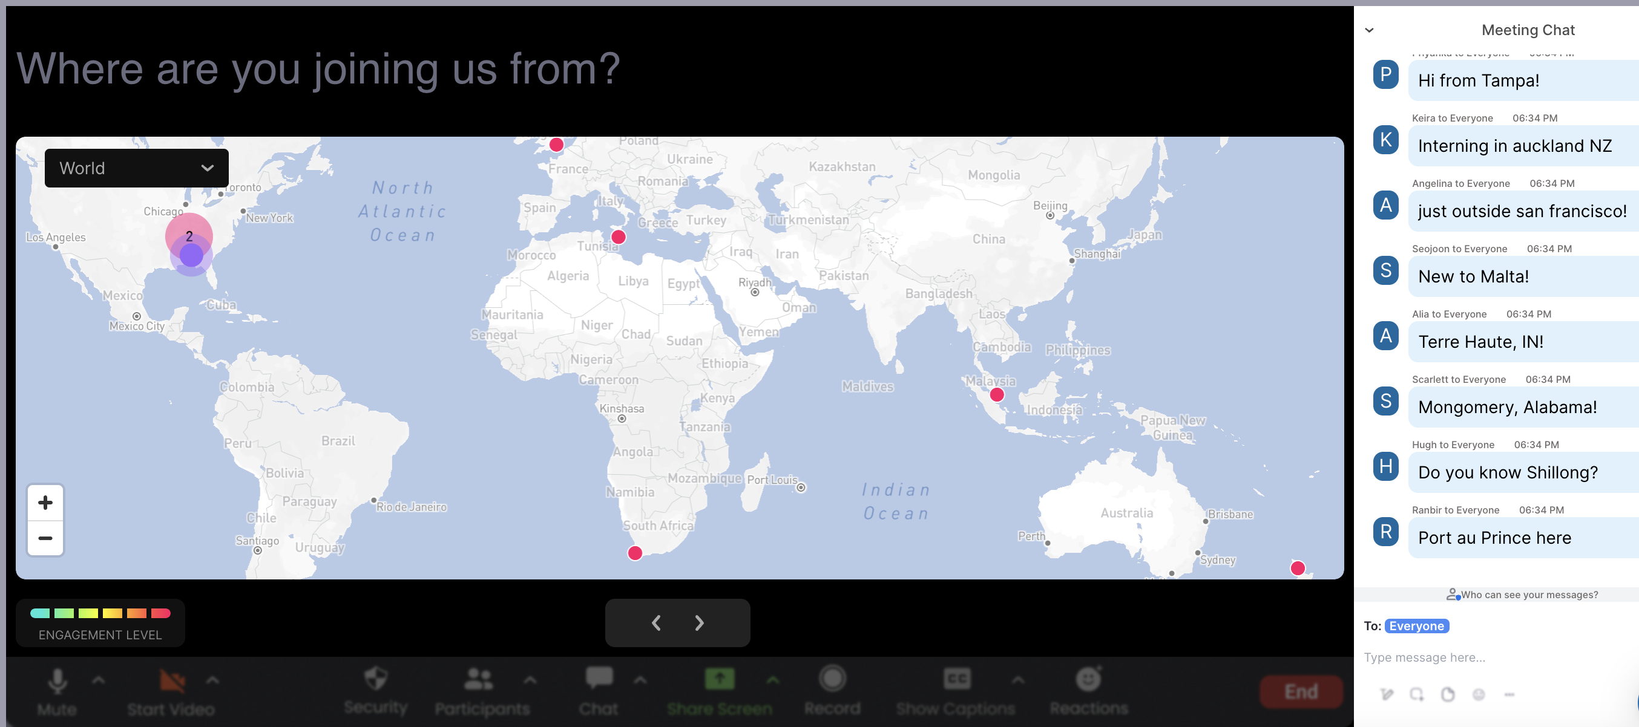Start recording with the Record button
This screenshot has width=1639, height=727.
pyautogui.click(x=832, y=679)
